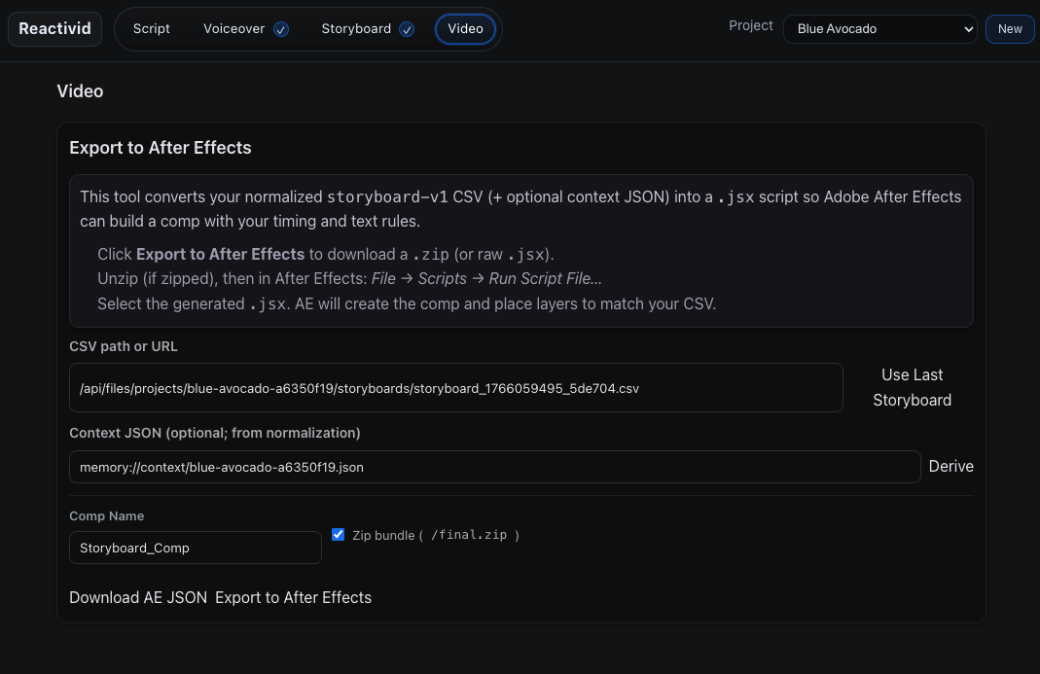Click the Voiceover completed checkmark icon
The width and height of the screenshot is (1040, 674).
(280, 29)
